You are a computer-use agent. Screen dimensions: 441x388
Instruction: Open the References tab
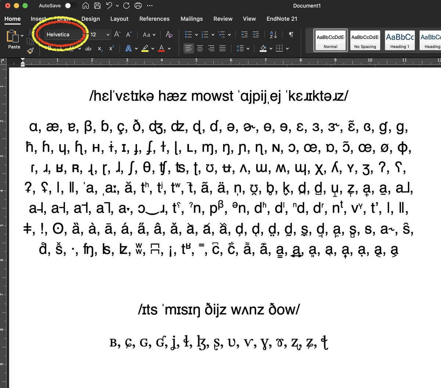point(154,19)
